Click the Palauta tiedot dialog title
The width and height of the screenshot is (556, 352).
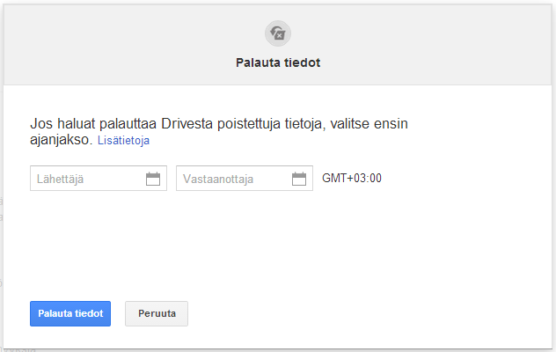click(x=277, y=62)
